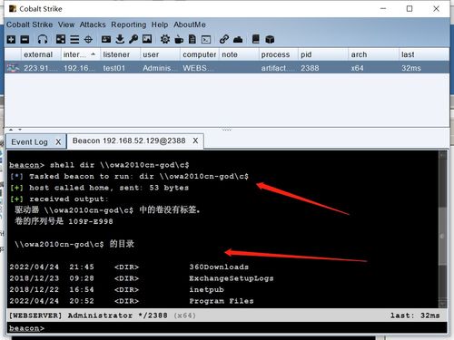Sort sessions by process column
Viewport: 454px width, 340px height.
(x=278, y=54)
